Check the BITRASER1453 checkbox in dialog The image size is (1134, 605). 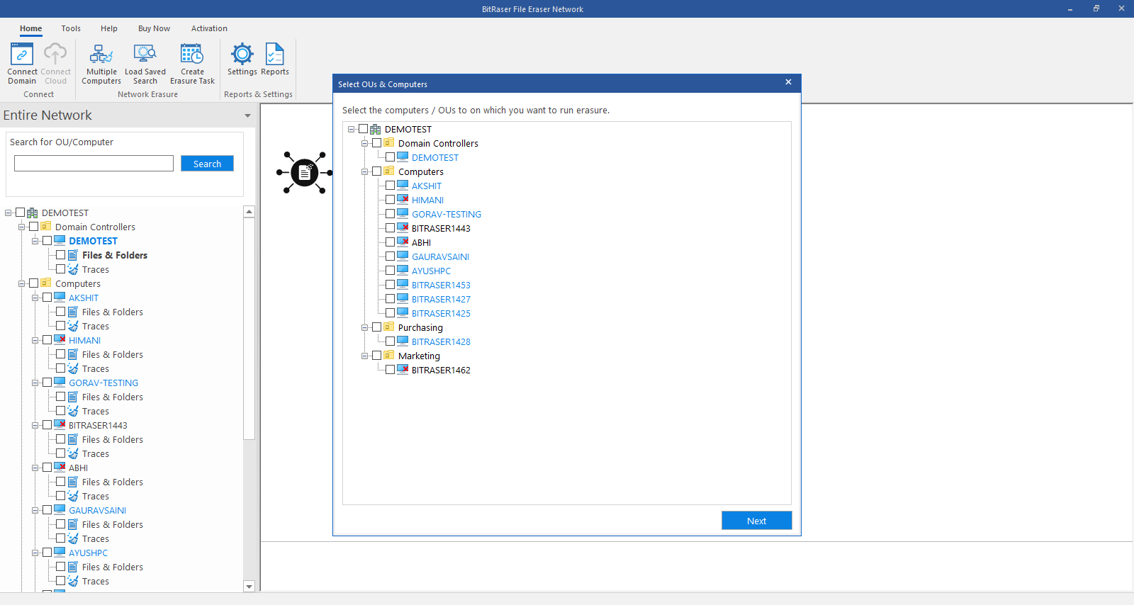click(x=390, y=285)
